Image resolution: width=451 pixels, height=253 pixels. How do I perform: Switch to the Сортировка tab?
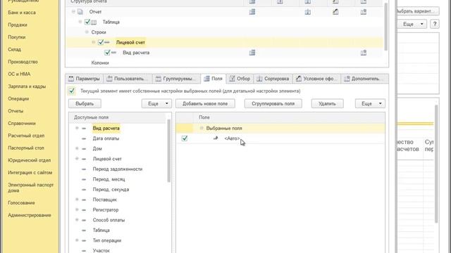point(273,79)
